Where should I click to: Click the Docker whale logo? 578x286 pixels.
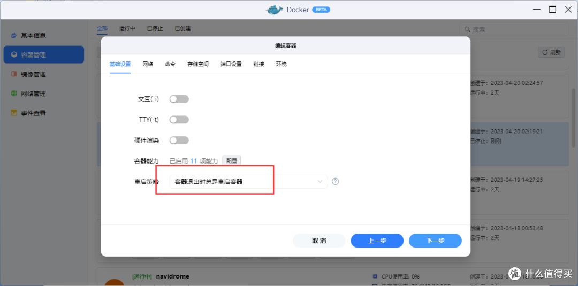(x=275, y=10)
